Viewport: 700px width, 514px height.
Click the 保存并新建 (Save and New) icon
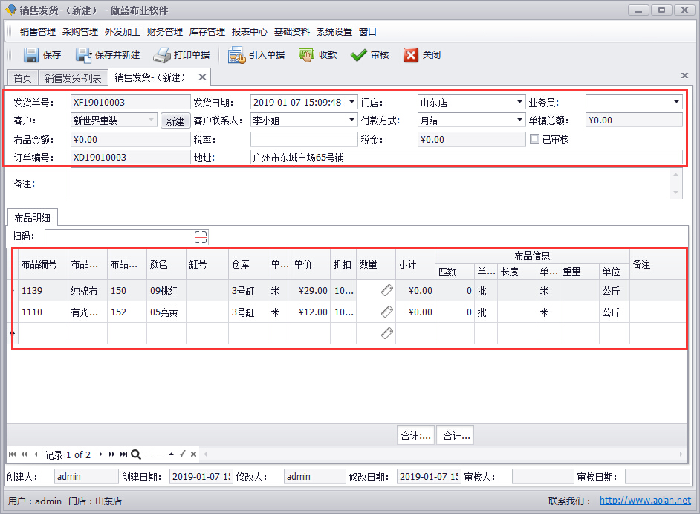[84, 54]
